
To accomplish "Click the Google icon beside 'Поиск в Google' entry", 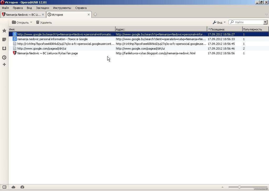I will (x=15, y=39).
